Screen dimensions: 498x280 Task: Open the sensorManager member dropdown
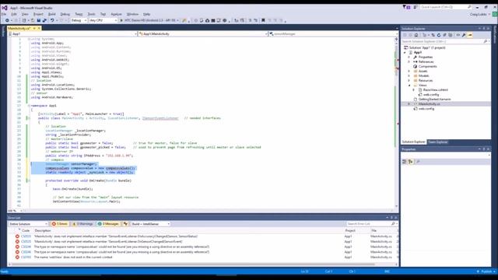click(x=333, y=33)
